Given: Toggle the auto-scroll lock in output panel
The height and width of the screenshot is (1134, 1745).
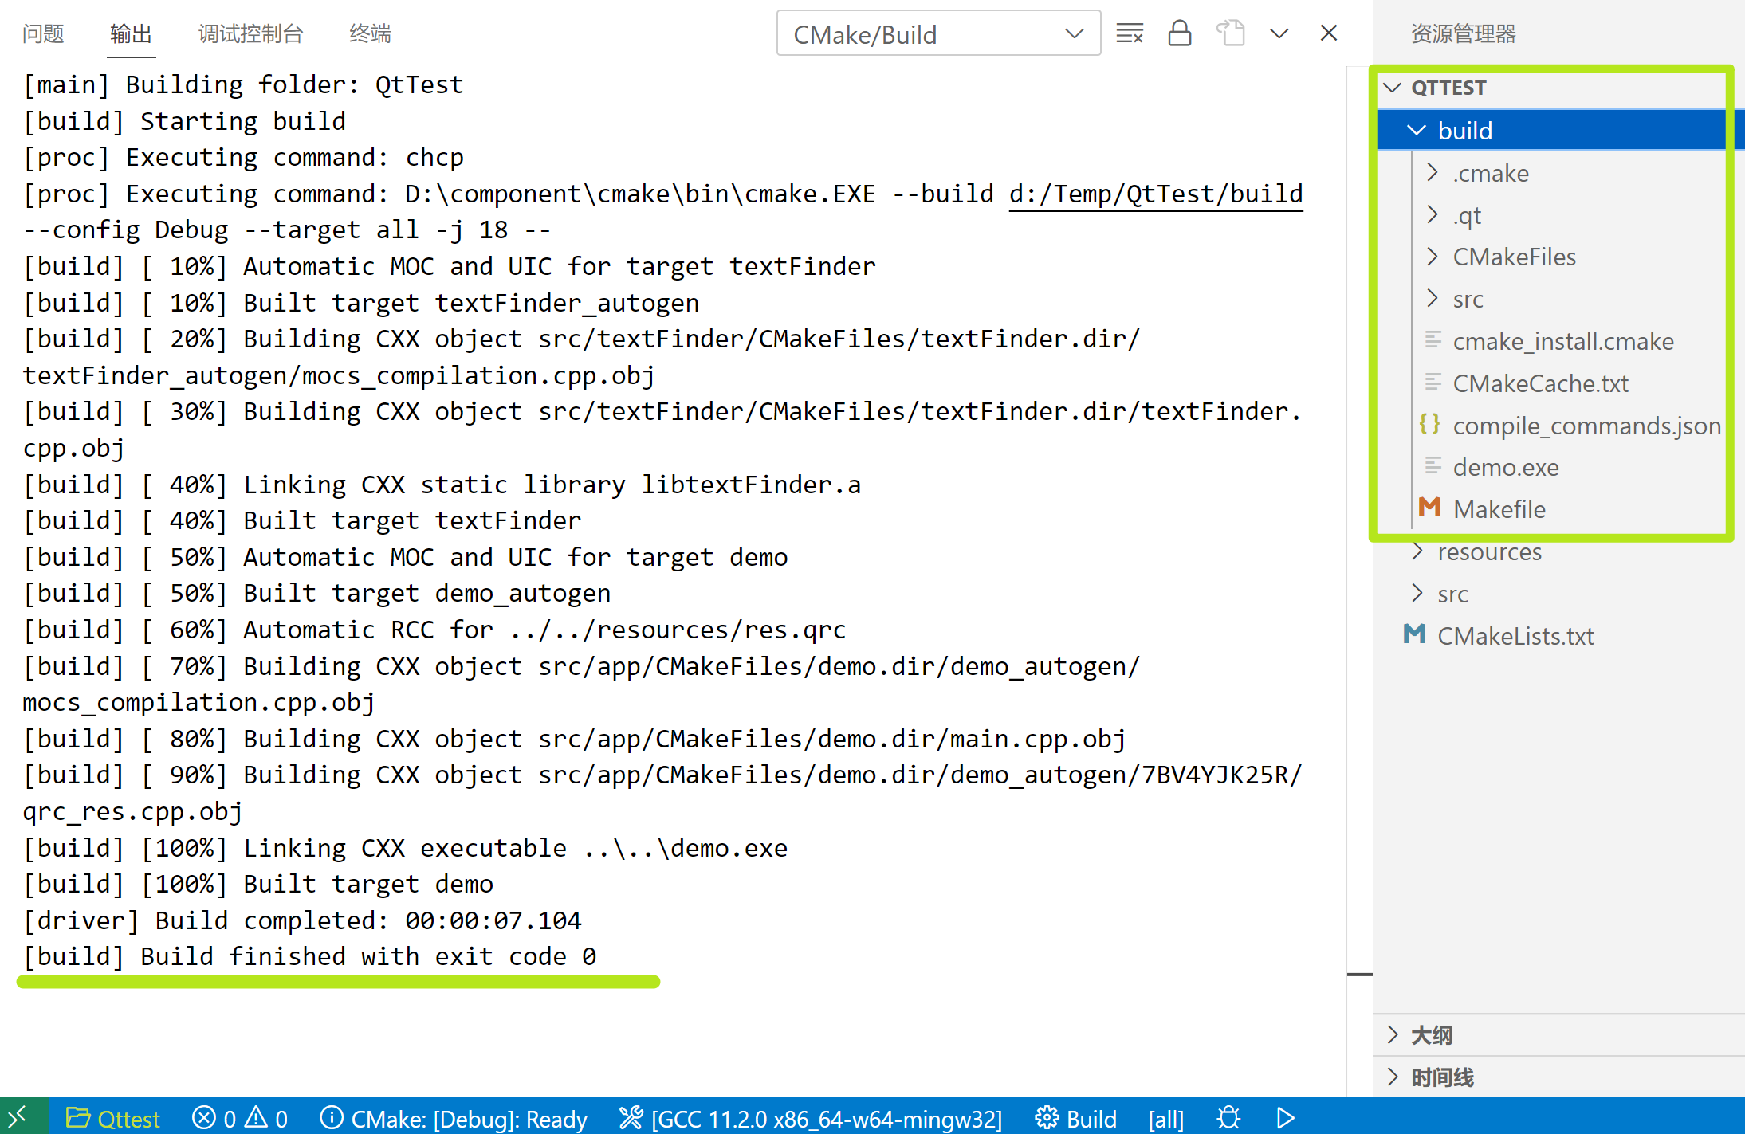Looking at the screenshot, I should pos(1180,33).
